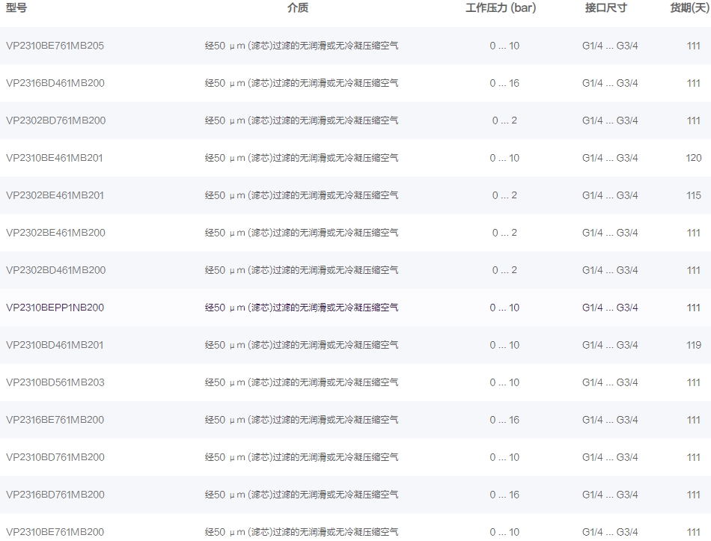The image size is (711, 541).
Task: Click lead time 111 for VP2310BD761MB200
Action: pos(693,457)
